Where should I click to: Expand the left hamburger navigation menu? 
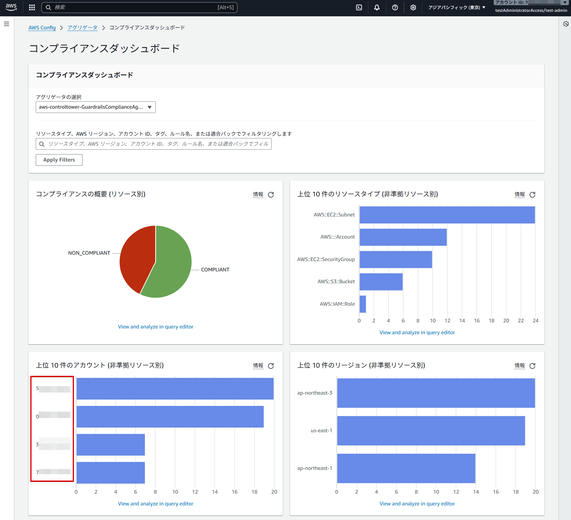click(x=6, y=24)
